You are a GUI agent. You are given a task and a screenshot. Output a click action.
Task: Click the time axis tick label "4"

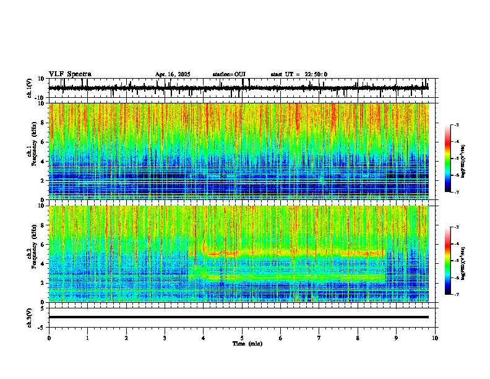[204, 338]
